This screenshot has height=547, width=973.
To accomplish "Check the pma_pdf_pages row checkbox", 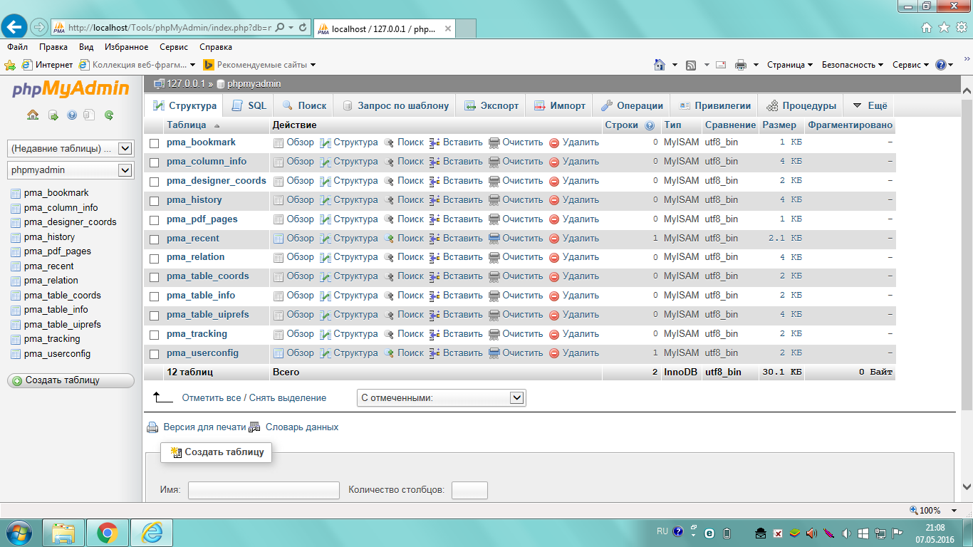I will tap(154, 220).
